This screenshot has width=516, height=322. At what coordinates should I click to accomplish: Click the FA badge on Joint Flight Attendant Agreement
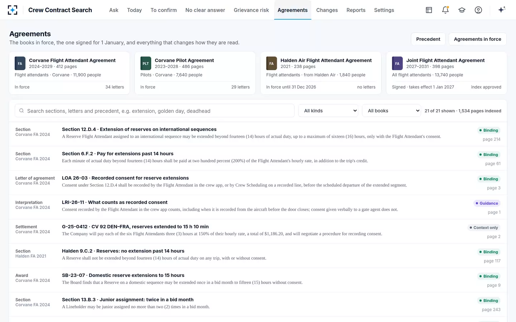point(397,63)
